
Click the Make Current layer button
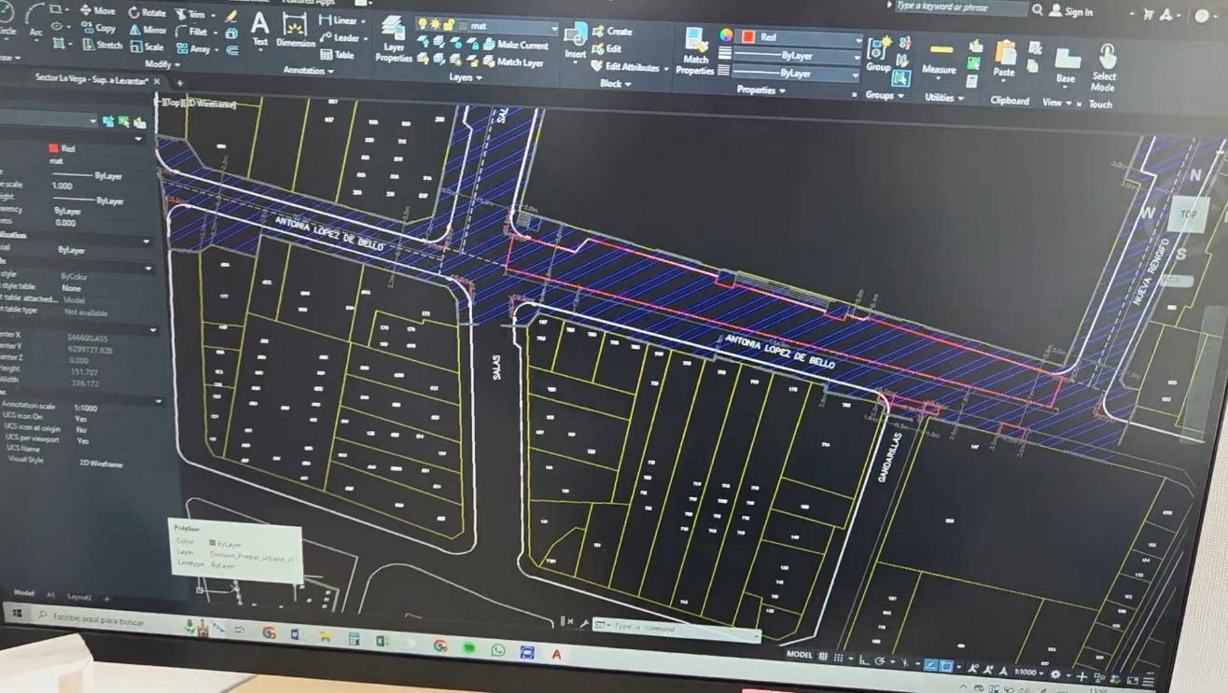point(516,45)
